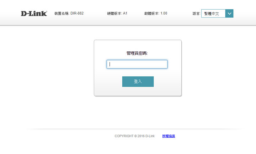Click the 硬體版本 label in header
Screen dimensions: 256x154
pos(114,13)
